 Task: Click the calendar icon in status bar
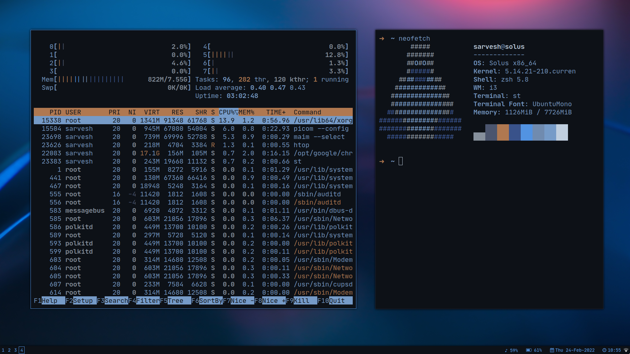tap(552, 350)
